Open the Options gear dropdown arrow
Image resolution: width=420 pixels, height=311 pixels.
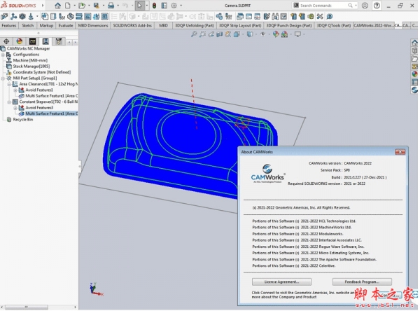point(181,6)
